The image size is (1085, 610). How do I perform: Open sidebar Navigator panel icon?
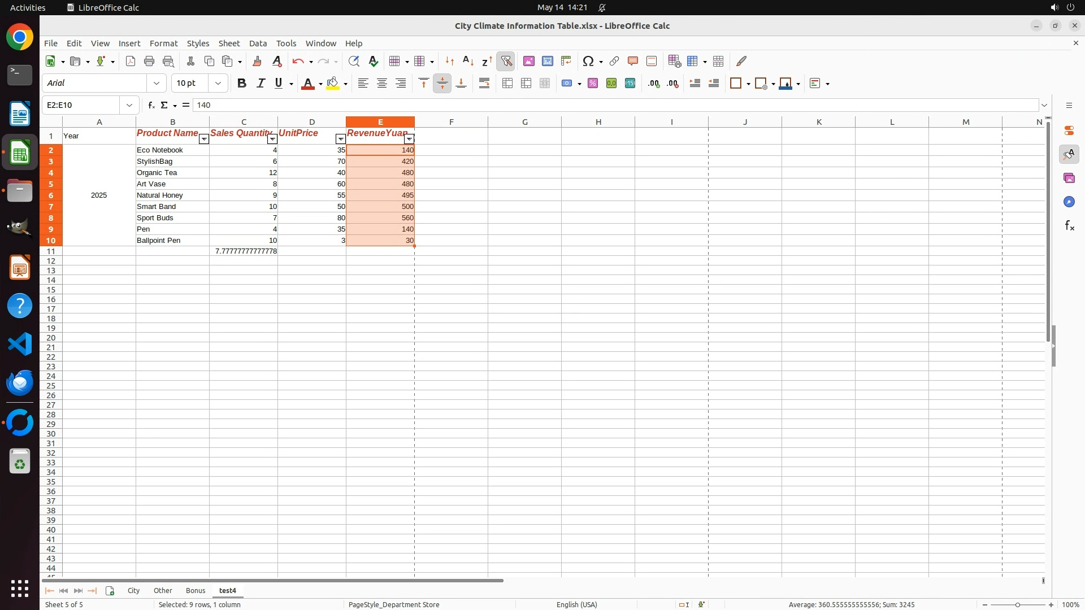[1069, 202]
